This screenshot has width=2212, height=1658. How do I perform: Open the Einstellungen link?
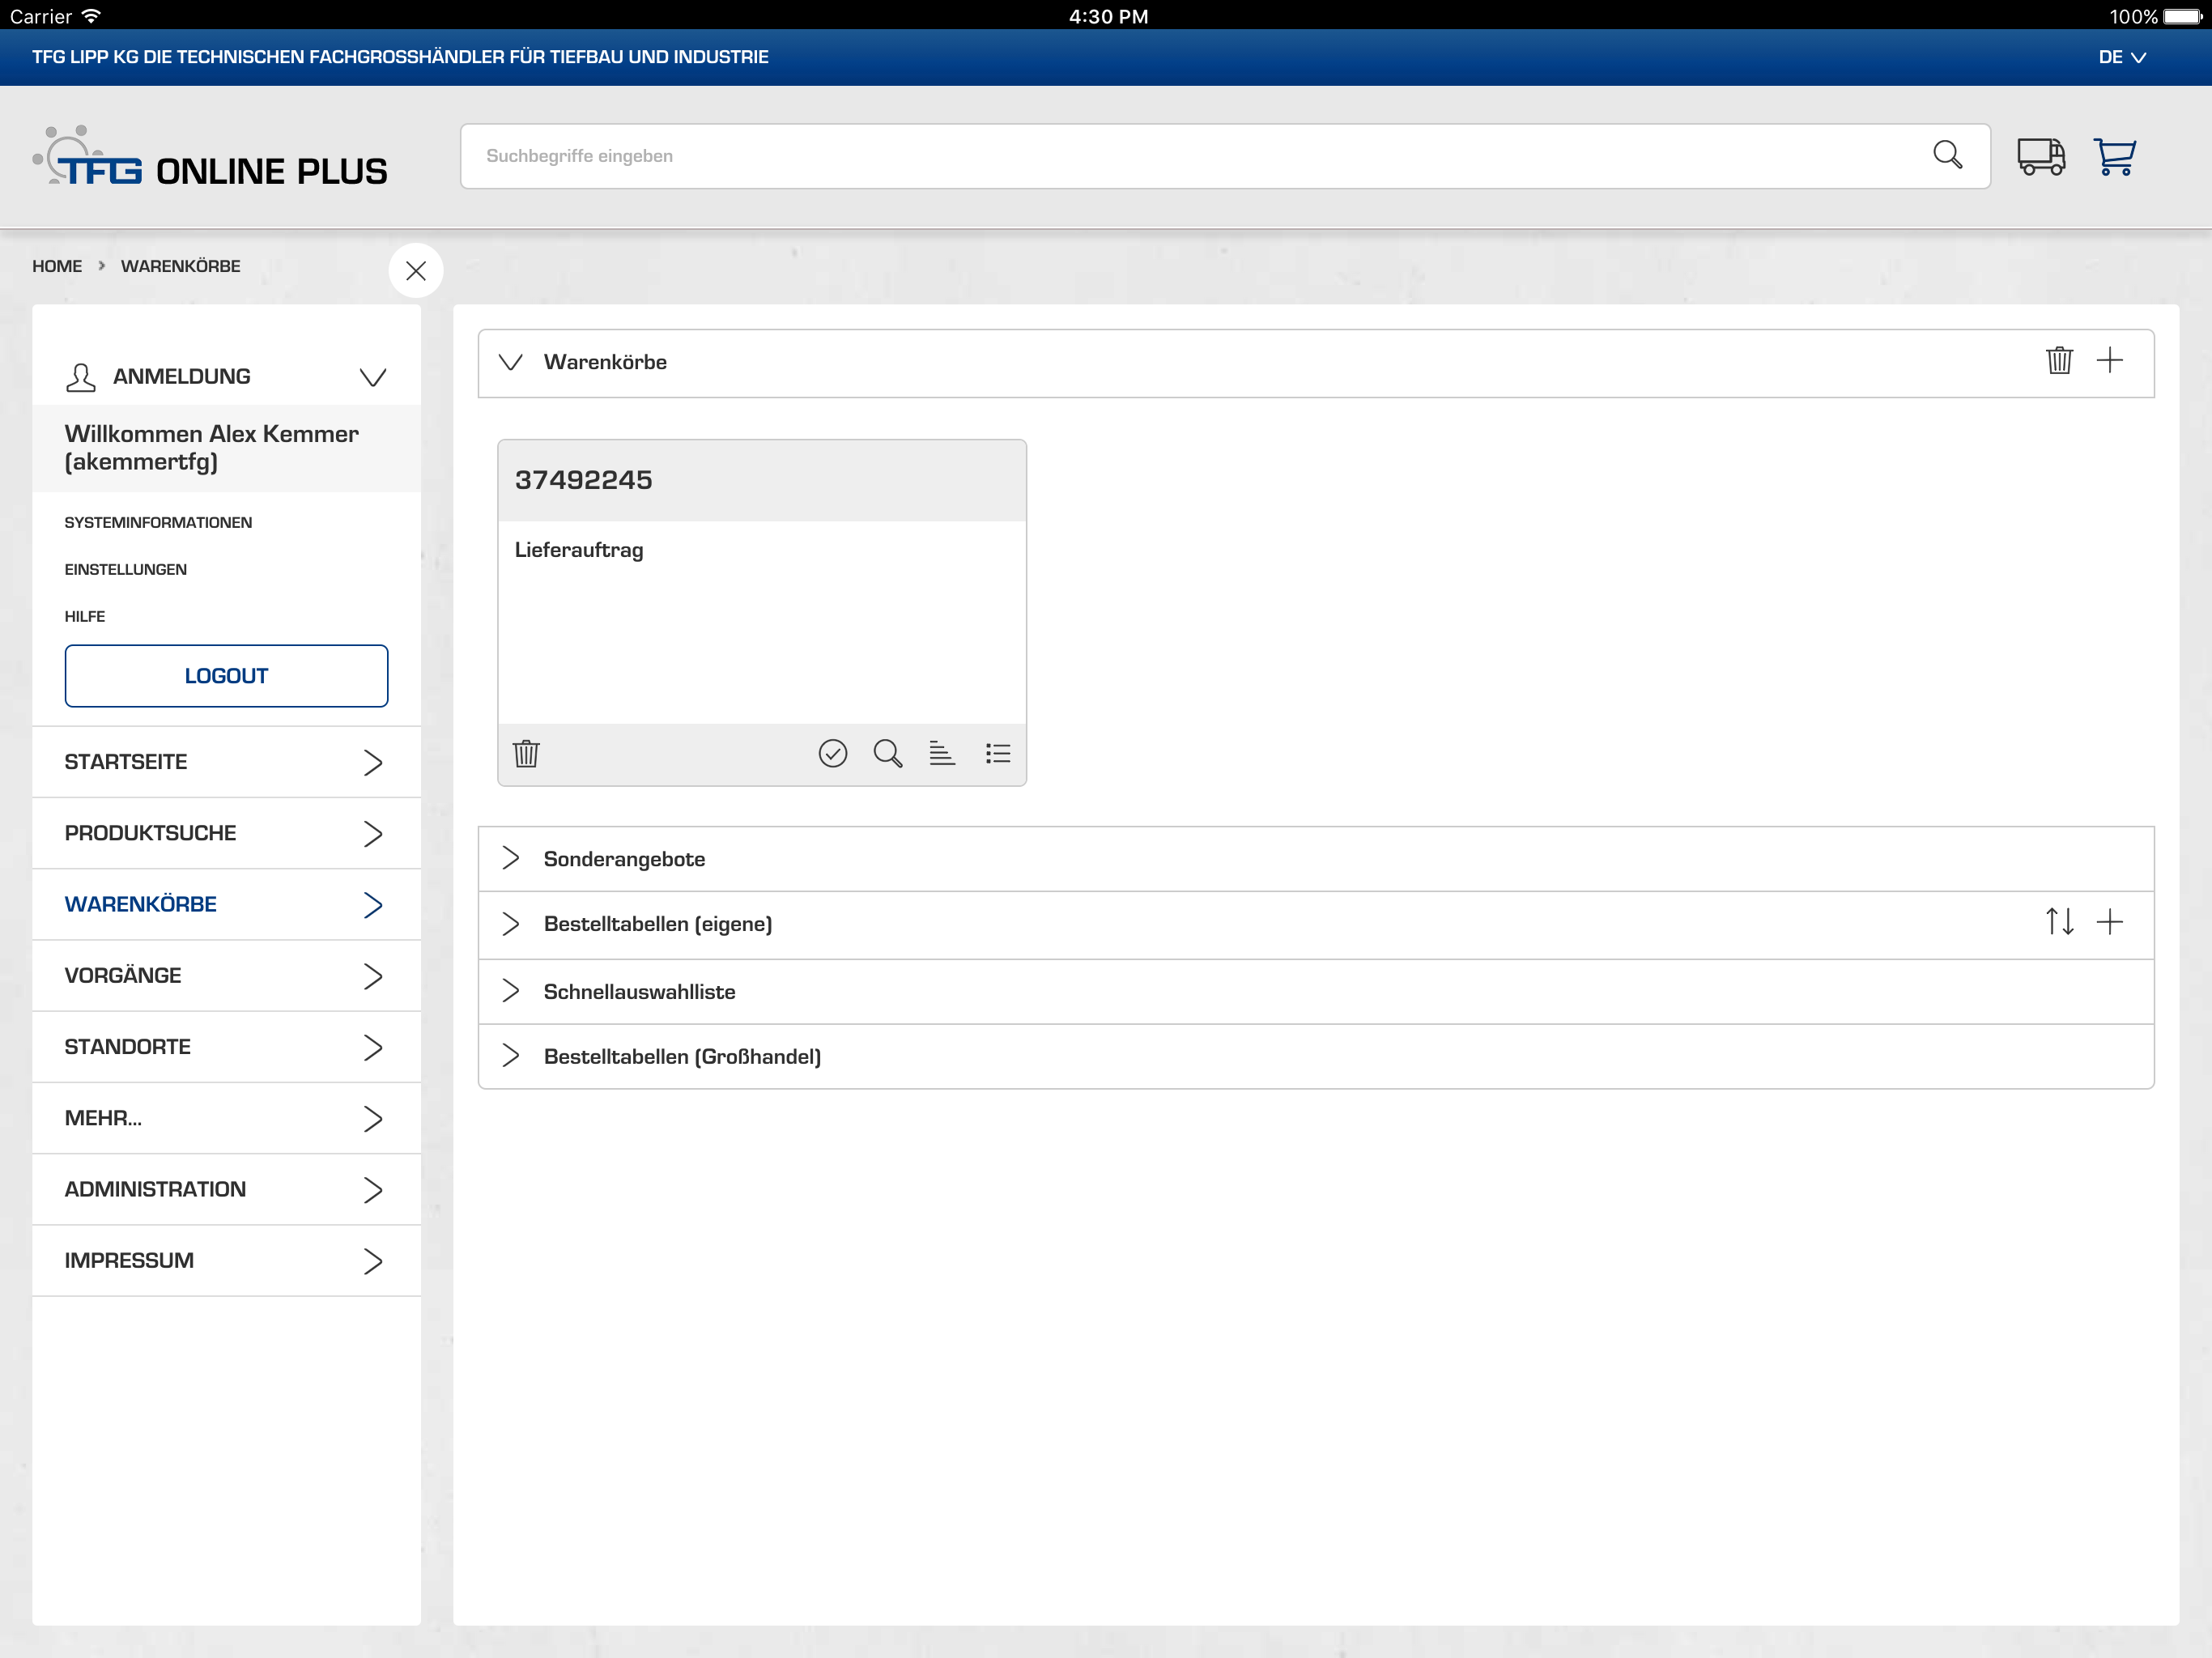coord(125,569)
